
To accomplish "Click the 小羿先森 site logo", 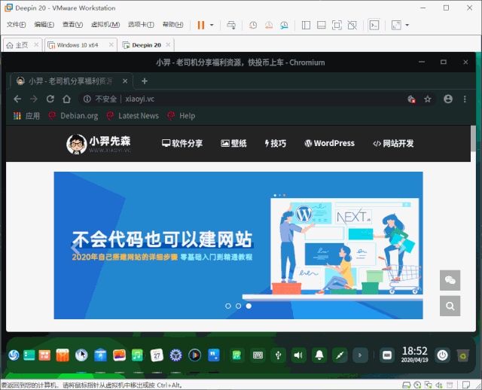I will pyautogui.click(x=99, y=144).
